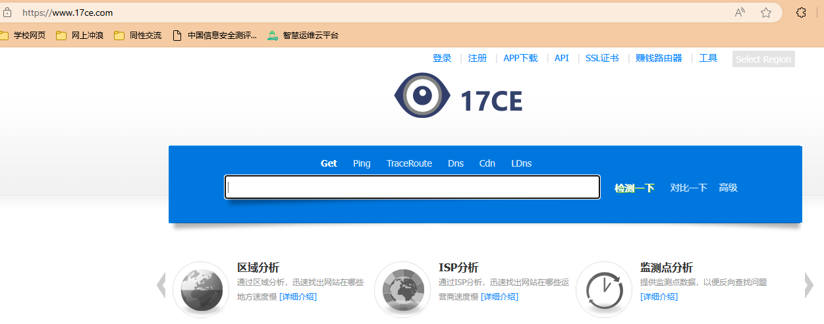Focus the URL test input field
The image size is (824, 324).
(412, 187)
